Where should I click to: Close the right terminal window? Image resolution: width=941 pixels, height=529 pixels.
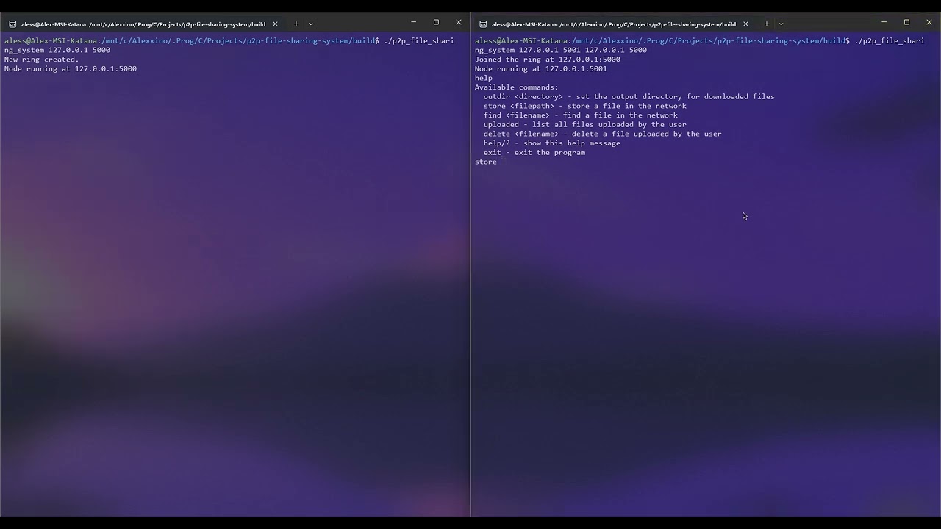tap(929, 22)
